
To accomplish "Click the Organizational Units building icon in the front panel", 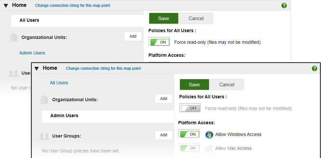I will click(x=44, y=99).
